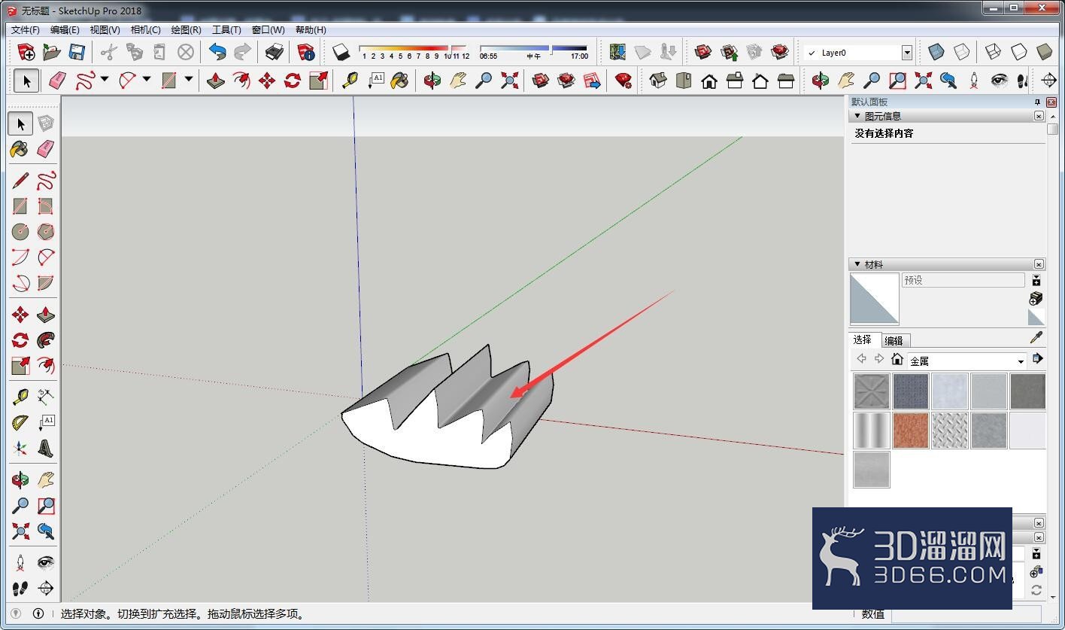1065x630 pixels.
Task: Print the model
Action: (x=275, y=51)
